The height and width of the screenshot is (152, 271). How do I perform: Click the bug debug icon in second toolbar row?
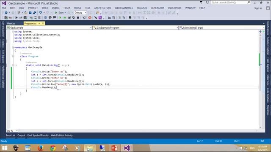tap(69, 18)
